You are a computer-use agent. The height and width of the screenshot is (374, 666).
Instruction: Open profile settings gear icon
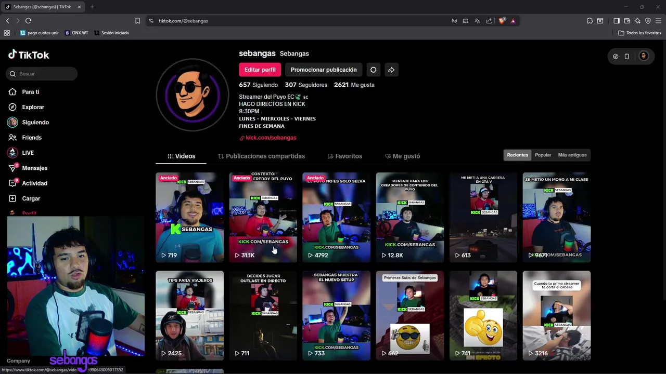click(373, 70)
